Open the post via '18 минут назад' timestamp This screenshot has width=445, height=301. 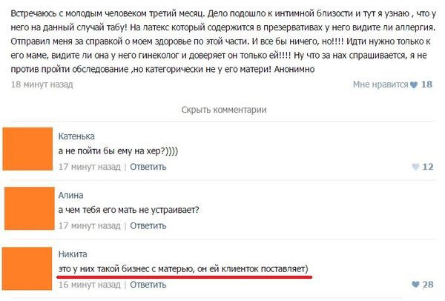point(42,85)
